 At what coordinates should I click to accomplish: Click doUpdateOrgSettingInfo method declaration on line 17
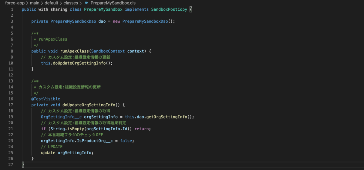[x=89, y=105]
